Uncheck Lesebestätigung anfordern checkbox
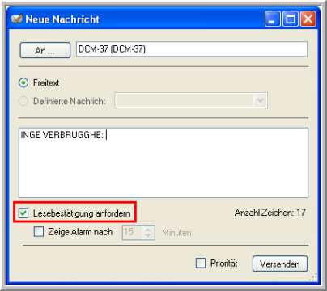Screen dimensions: 327x291 point(23,213)
